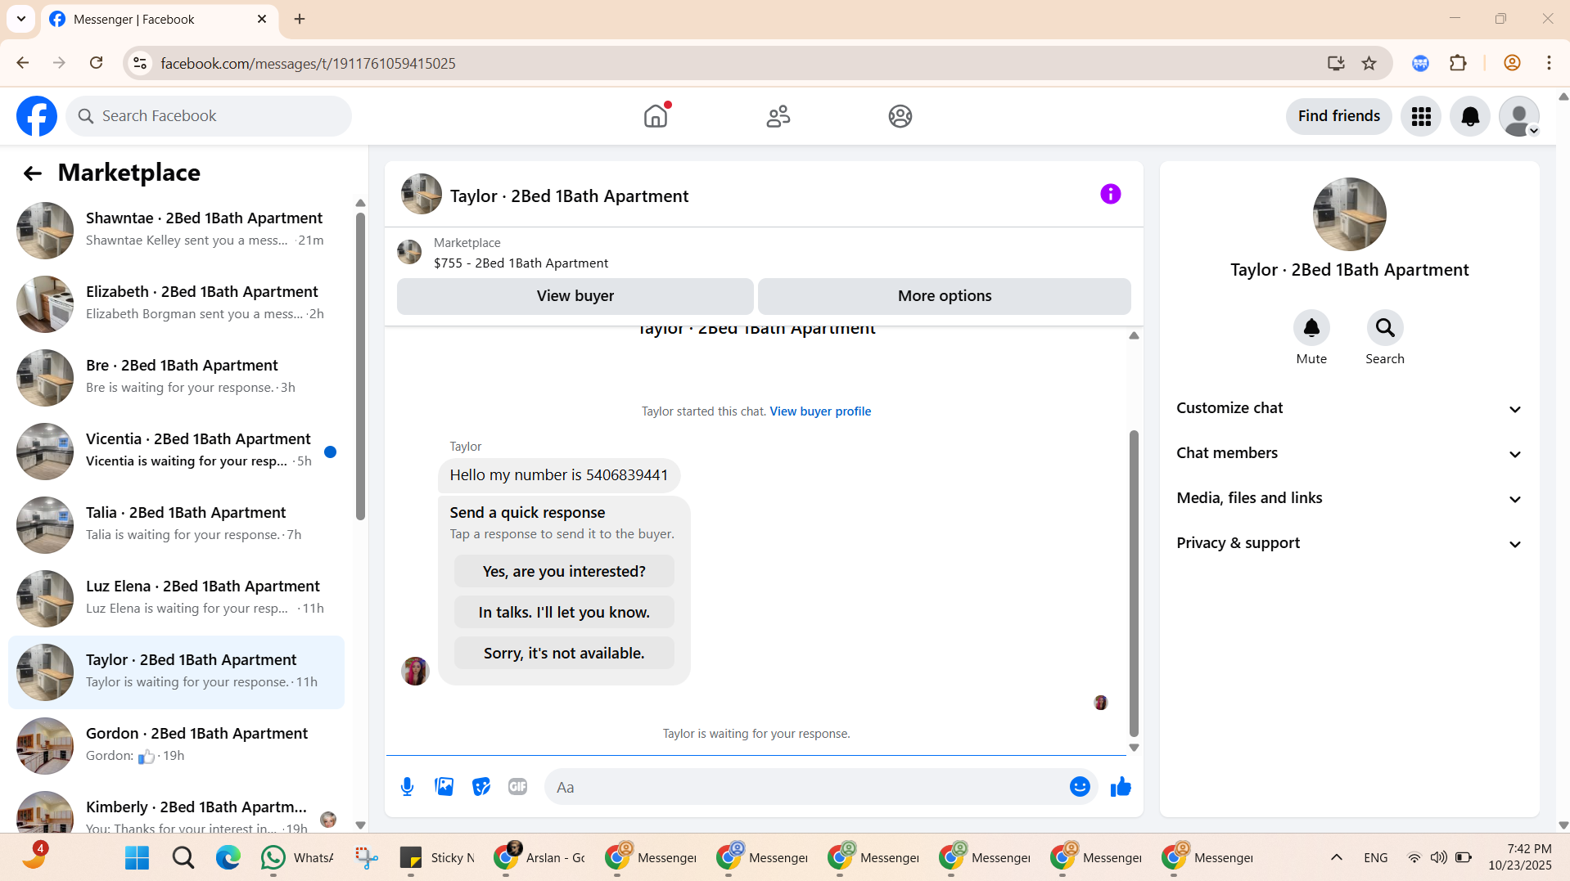
Task: Open the Windows Start menu
Action: pos(137,857)
